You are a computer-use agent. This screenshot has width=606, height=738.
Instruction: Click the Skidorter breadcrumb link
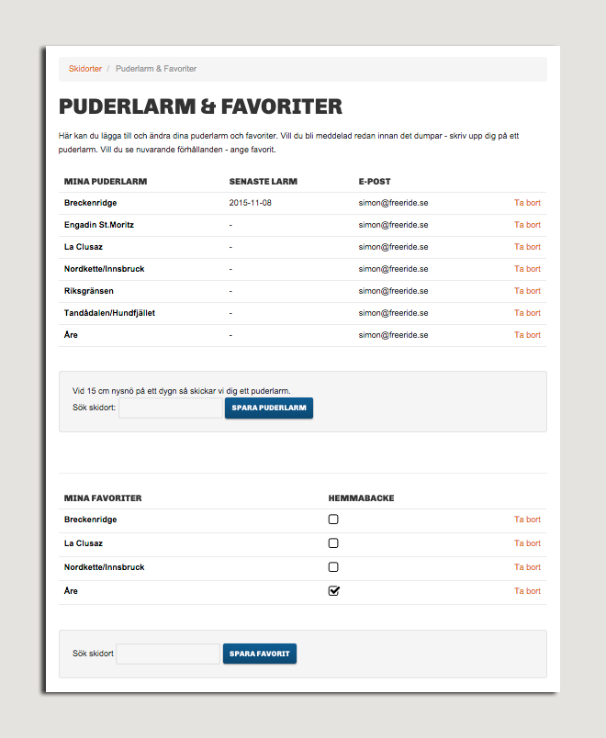click(x=85, y=69)
